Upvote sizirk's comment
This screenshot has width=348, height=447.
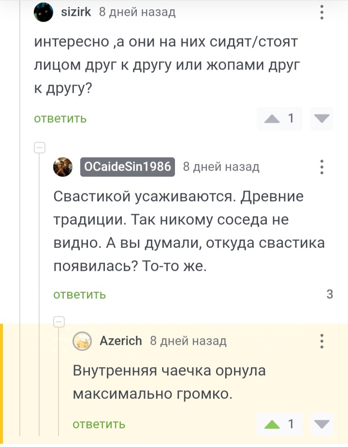(x=273, y=119)
